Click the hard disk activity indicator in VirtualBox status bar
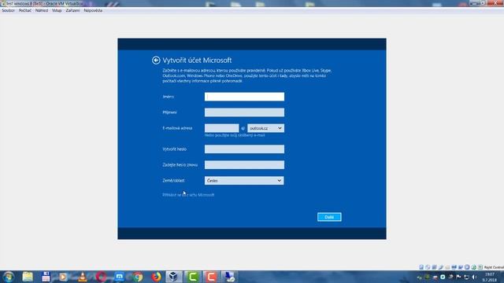The height and width of the screenshot is (283, 504). (421, 267)
